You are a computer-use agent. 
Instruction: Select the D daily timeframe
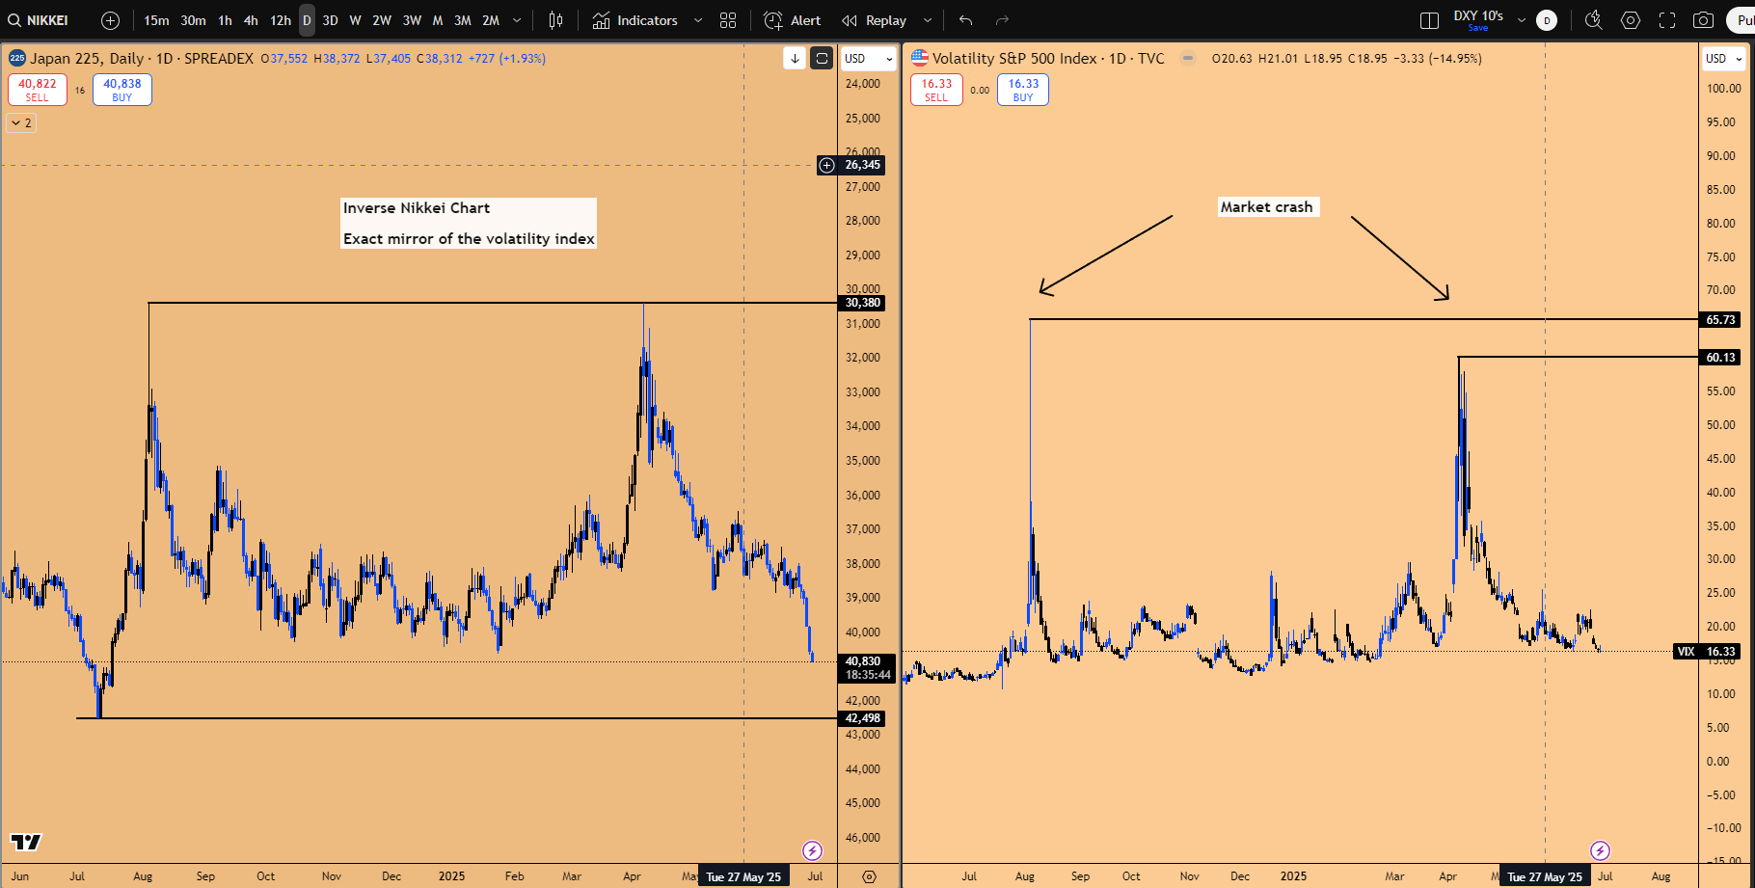(307, 20)
